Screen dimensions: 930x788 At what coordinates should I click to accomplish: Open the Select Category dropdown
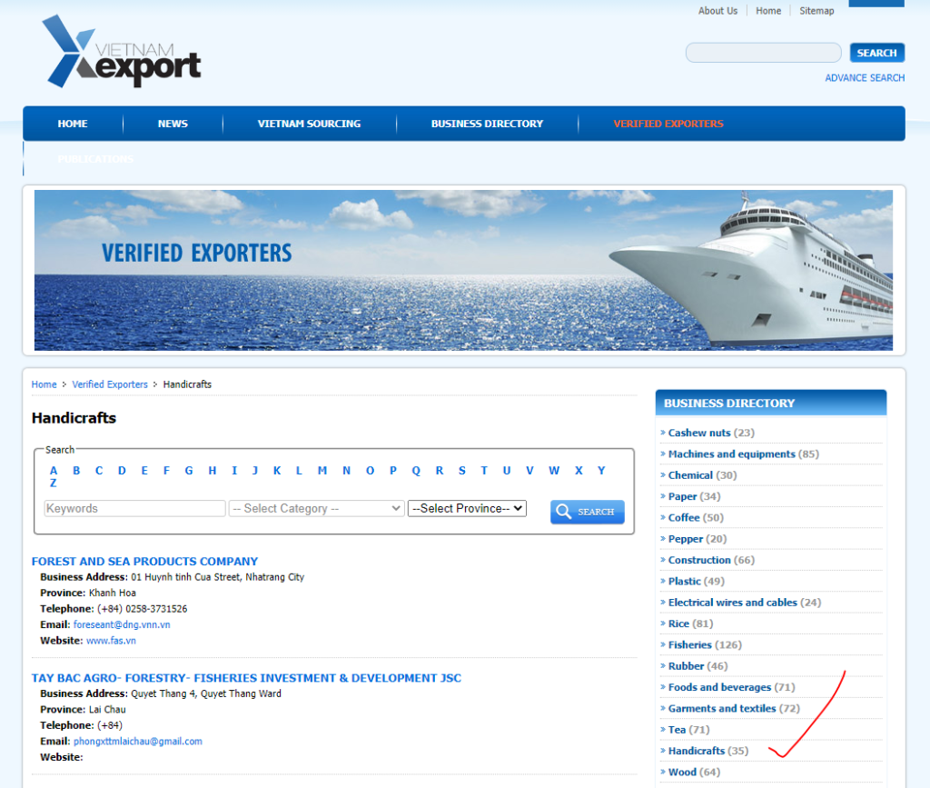point(316,509)
